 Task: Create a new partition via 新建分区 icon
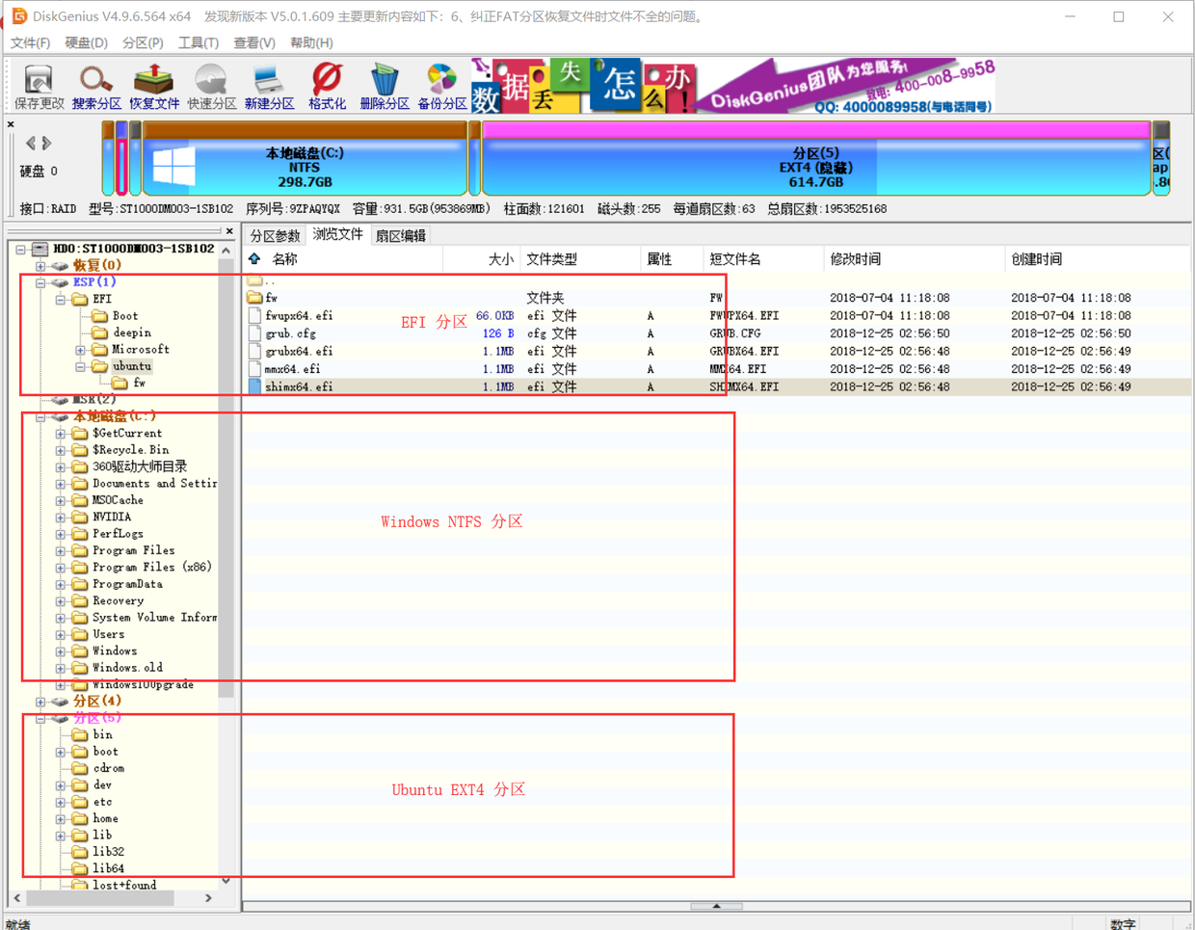pyautogui.click(x=269, y=87)
